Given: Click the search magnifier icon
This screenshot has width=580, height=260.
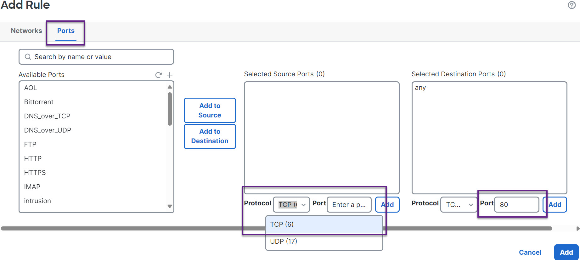Looking at the screenshot, I should point(28,57).
